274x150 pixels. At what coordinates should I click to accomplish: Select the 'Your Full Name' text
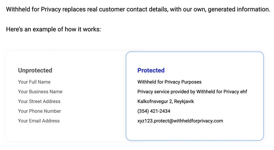pyautogui.click(x=34, y=82)
